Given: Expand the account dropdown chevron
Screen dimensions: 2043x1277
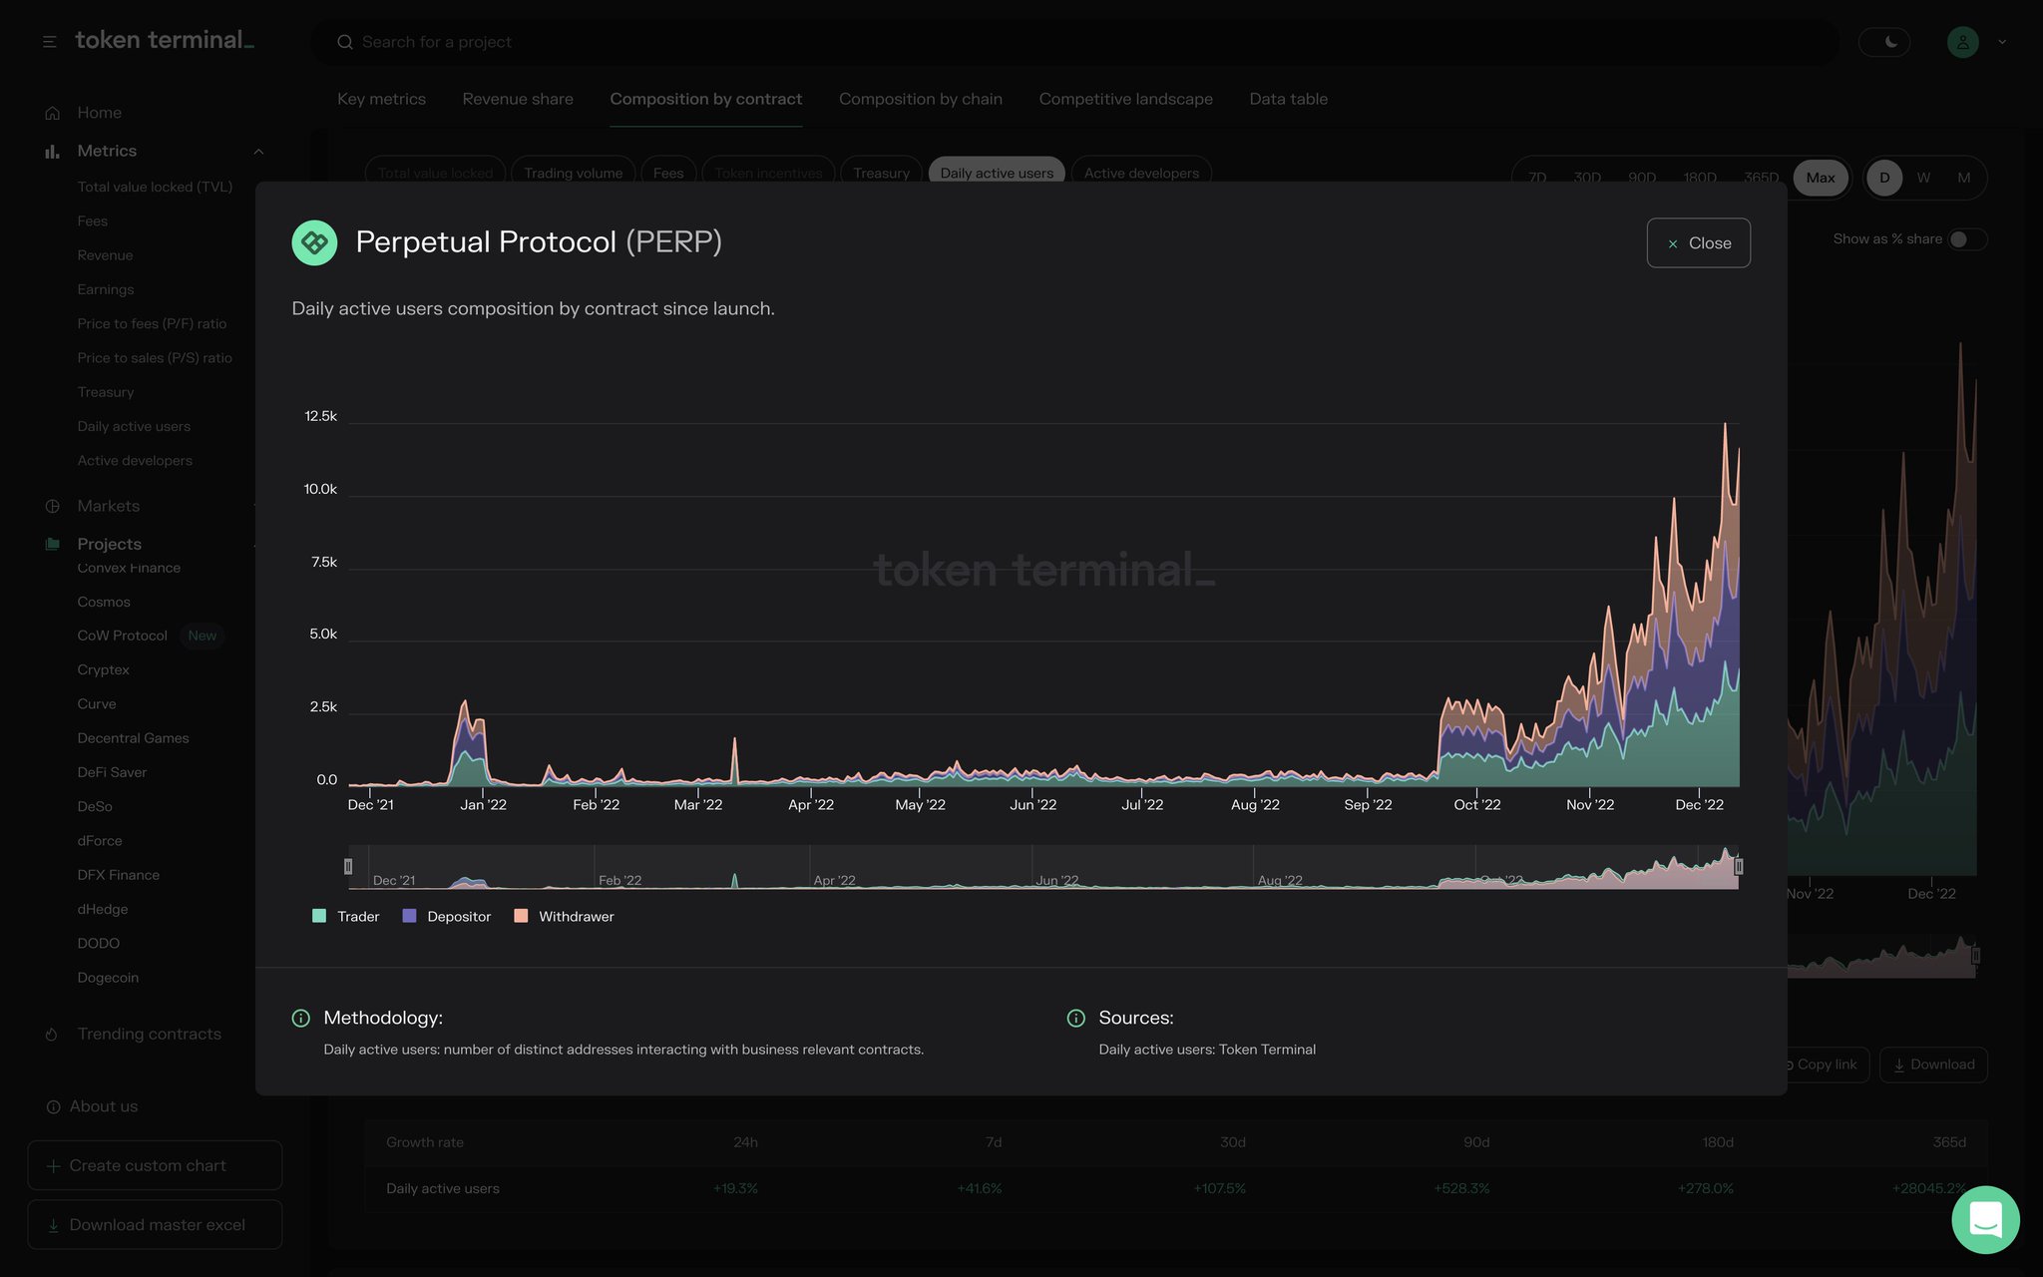Looking at the screenshot, I should 2002,42.
